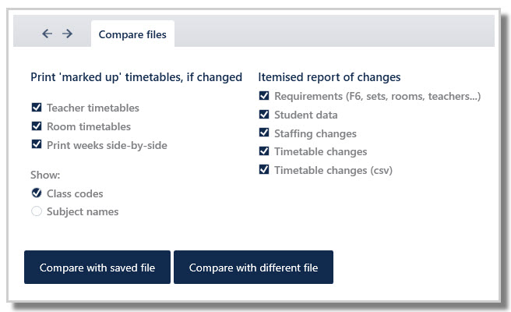
Task: Click the Student data label text
Action: tap(306, 115)
